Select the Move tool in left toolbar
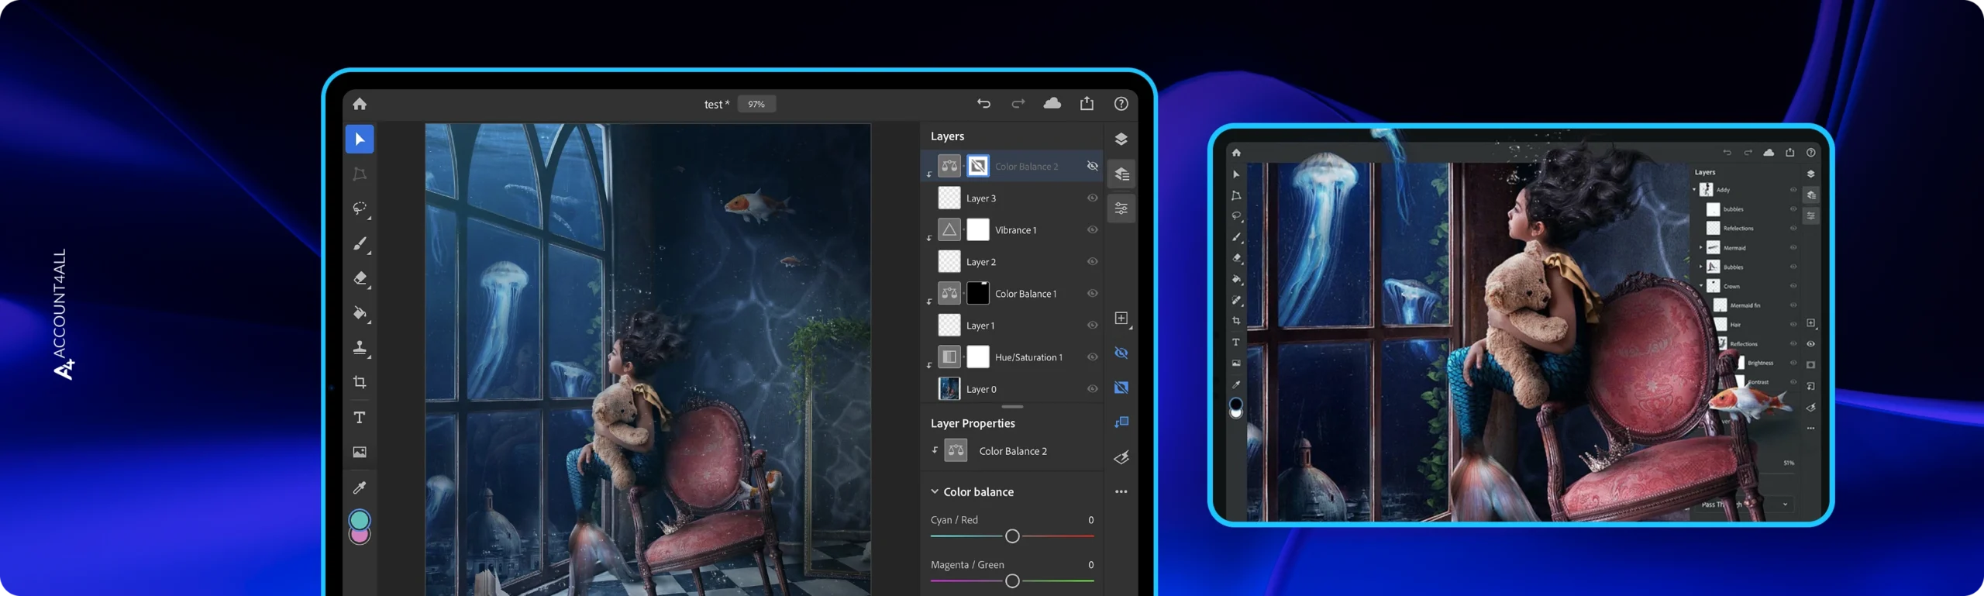Screen dimensions: 1984x596 click(x=360, y=140)
